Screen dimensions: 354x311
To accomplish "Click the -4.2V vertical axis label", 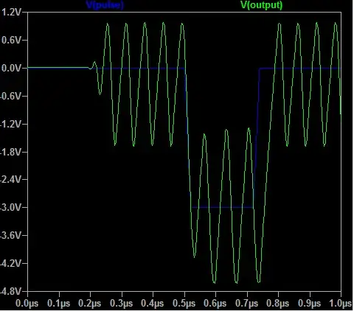I will coord(11,264).
